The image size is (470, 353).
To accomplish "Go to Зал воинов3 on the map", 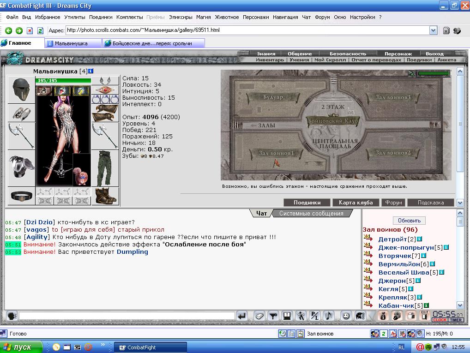I will (392, 97).
